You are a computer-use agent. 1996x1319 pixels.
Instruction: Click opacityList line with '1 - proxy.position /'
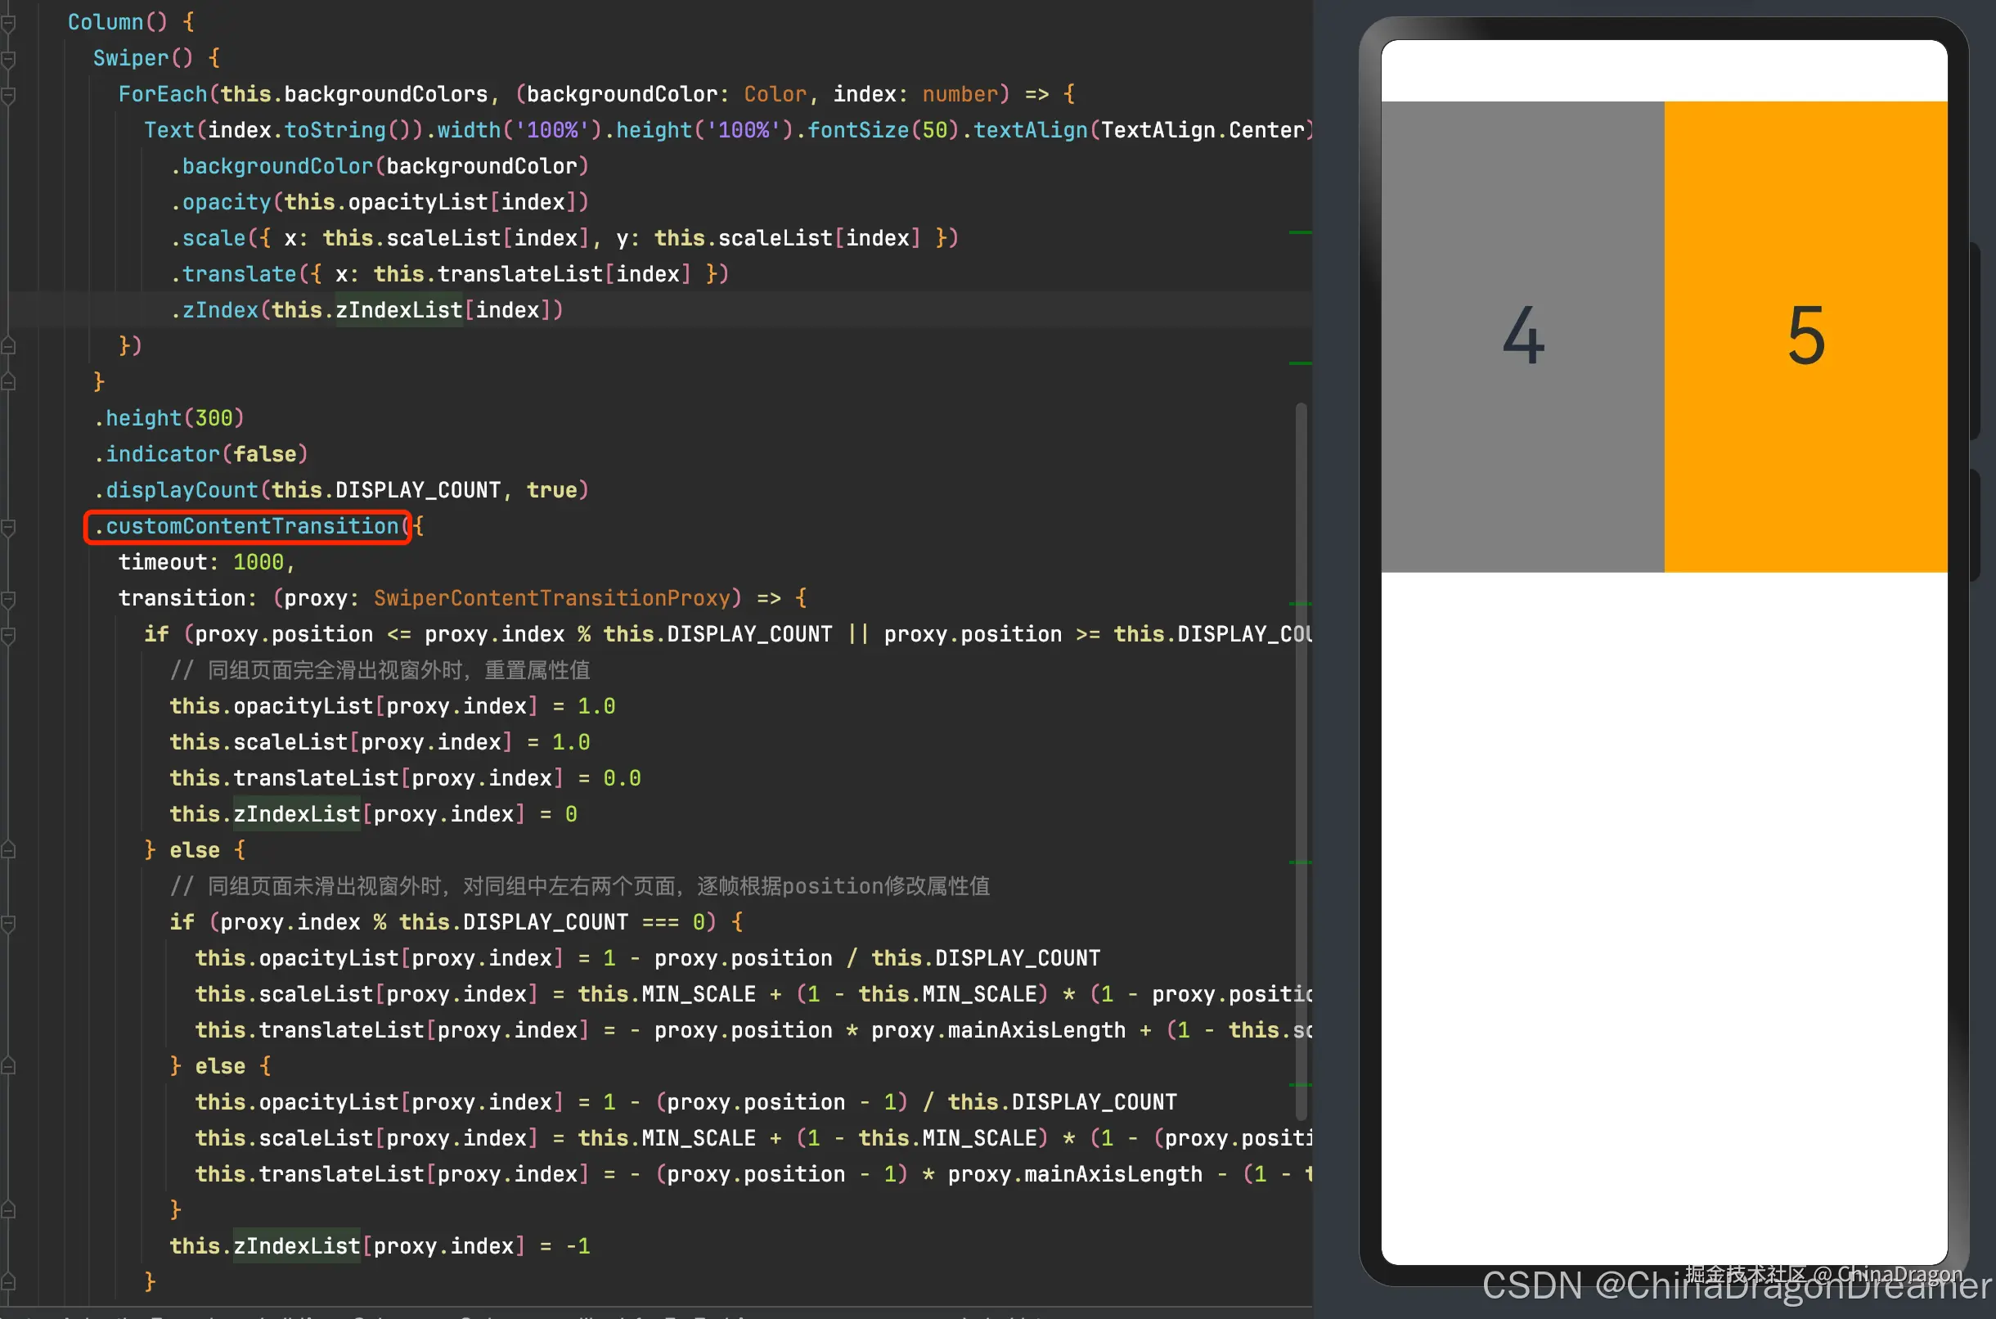pos(647,959)
